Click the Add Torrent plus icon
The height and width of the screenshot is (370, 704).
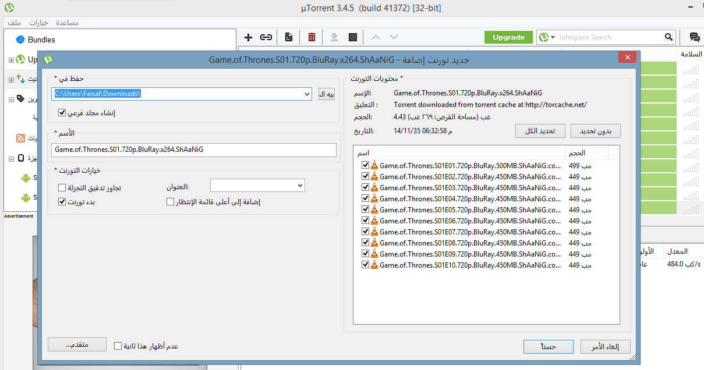[249, 37]
